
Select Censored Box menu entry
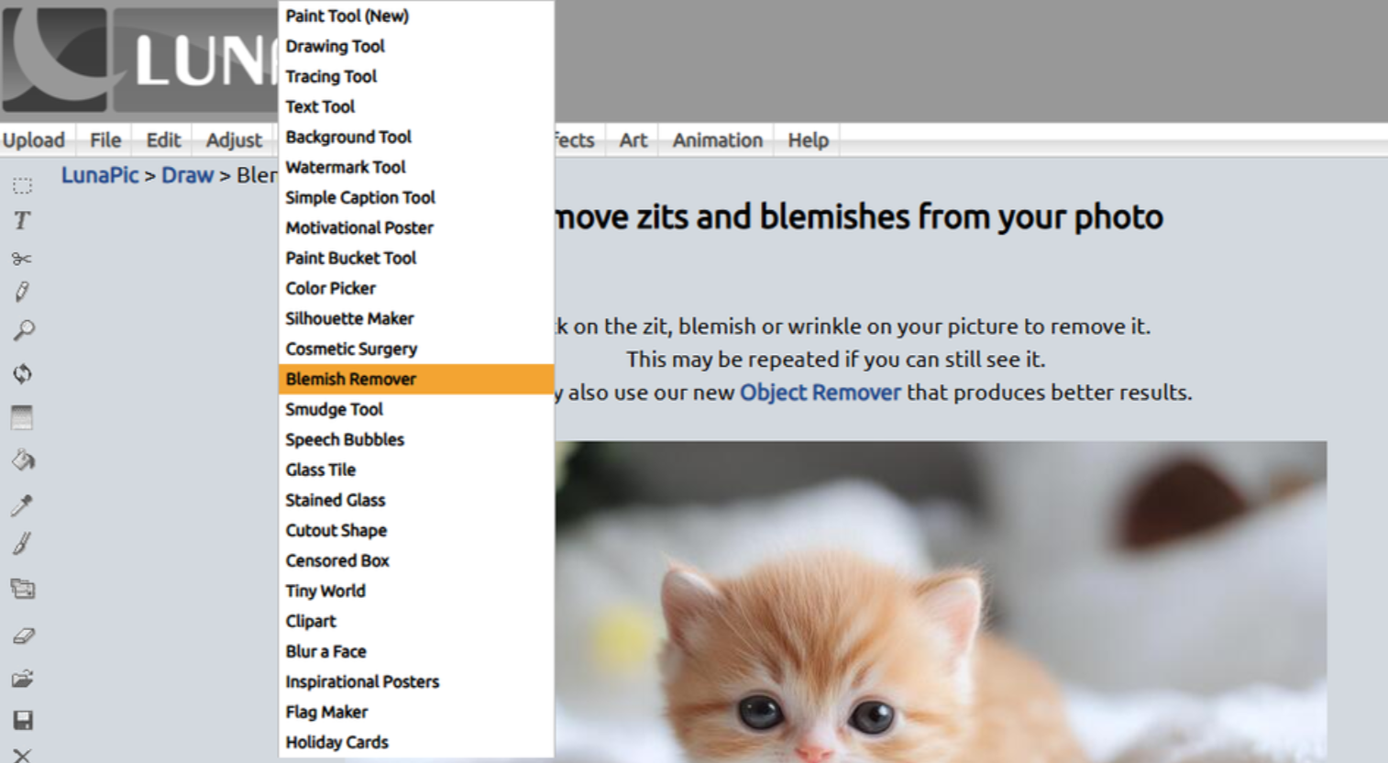[x=416, y=560]
